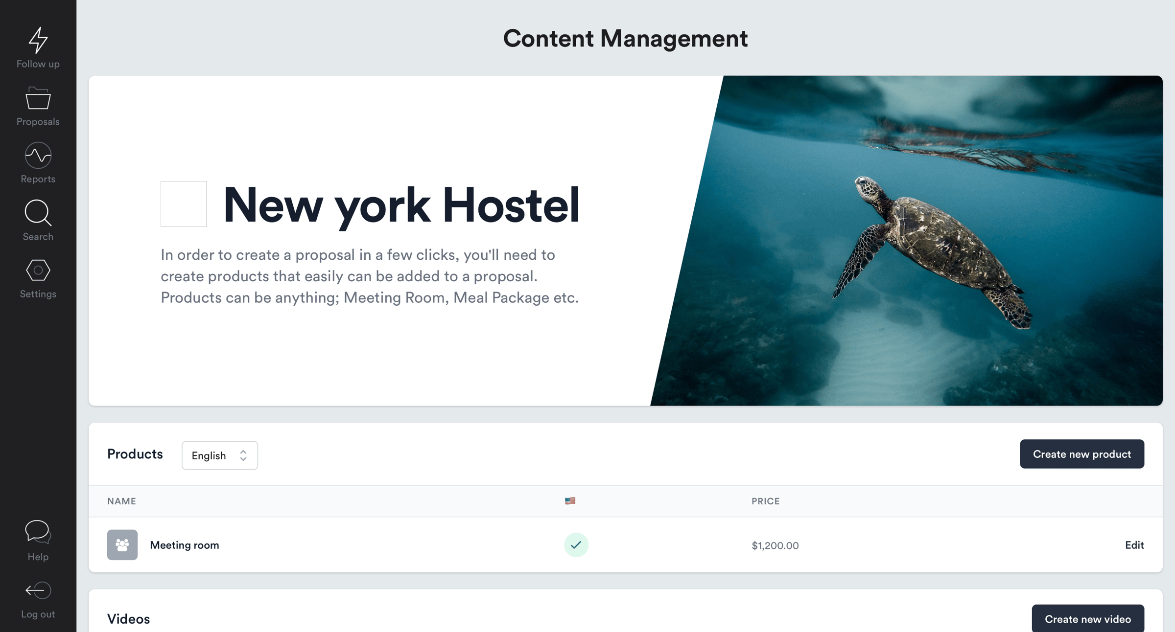Open Search via the magnifier icon
Screen dimensions: 1175x632
click(x=38, y=213)
